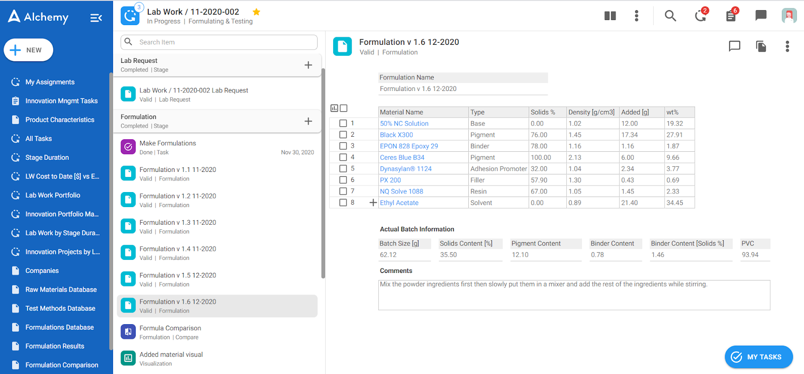Viewport: 804px width, 374px height.
Task: Check the row 6 checkbox for PX 200
Action: point(343,180)
